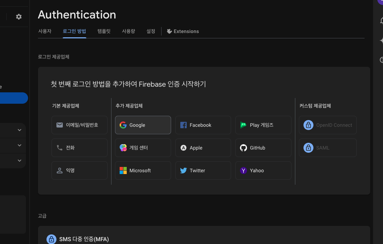Click the Authentication page title

[77, 15]
